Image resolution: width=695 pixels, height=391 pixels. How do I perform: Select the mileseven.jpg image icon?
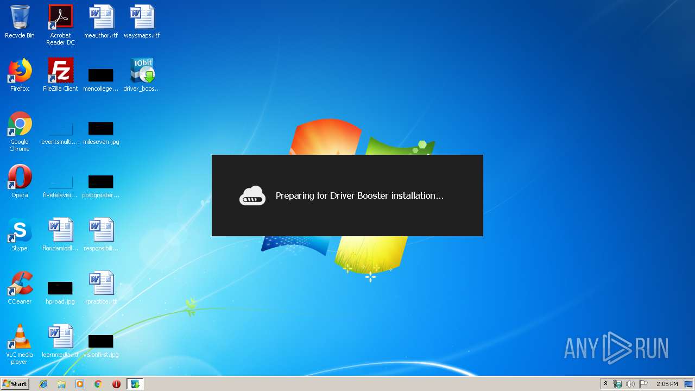click(101, 128)
